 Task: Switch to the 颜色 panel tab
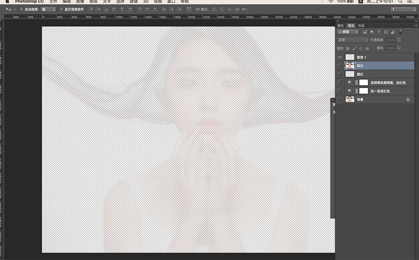(341, 26)
